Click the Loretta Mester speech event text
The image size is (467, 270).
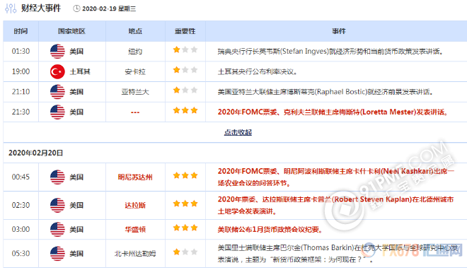pos(333,112)
